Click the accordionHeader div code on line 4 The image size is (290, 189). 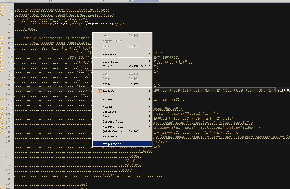(x=55, y=19)
